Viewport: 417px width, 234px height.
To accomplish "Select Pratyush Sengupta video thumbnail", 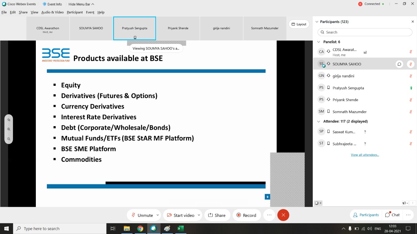I will (x=135, y=28).
